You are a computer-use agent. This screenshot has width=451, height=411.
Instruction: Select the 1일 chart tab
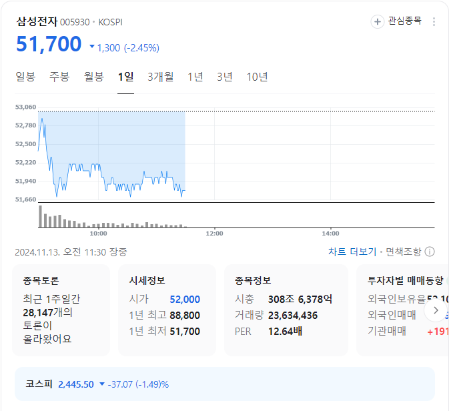click(x=125, y=77)
